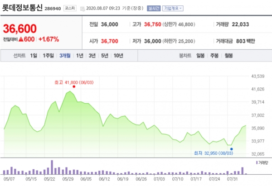Switch to the 1주일 chart period
Image resolution: width=272 pixels, height=186 pixels.
click(x=49, y=56)
